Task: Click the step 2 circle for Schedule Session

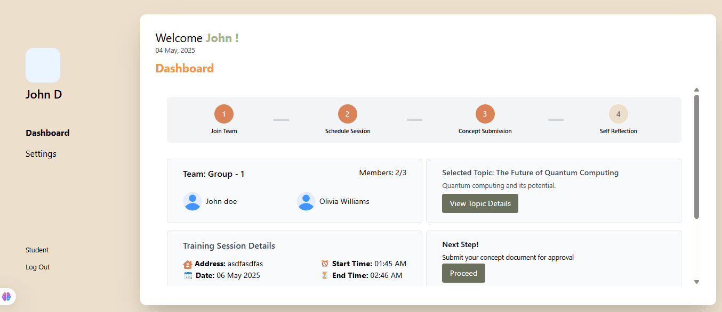Action: [x=348, y=114]
